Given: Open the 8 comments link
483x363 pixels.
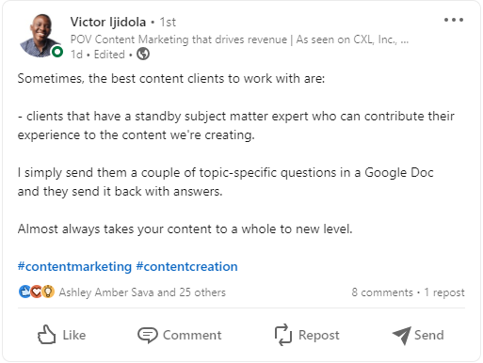Looking at the screenshot, I should point(382,292).
